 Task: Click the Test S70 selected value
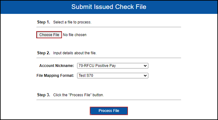pos(86,76)
